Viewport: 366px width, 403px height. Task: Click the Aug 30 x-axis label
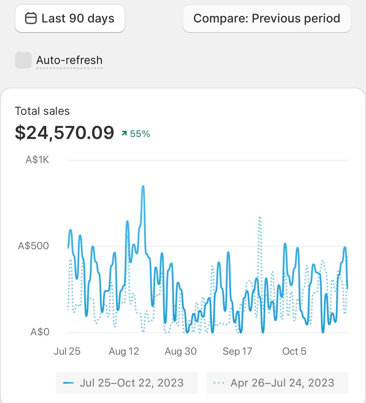(181, 351)
